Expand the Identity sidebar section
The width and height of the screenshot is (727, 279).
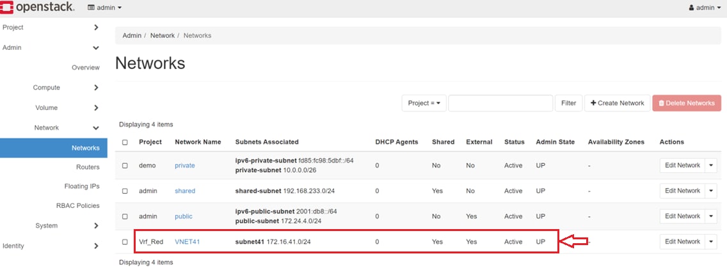pos(51,246)
